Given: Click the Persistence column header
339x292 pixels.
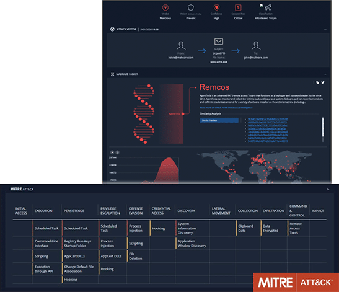Looking at the screenshot, I should [74, 211].
